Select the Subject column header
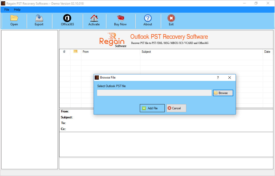The image size is (275, 176). 146,51
